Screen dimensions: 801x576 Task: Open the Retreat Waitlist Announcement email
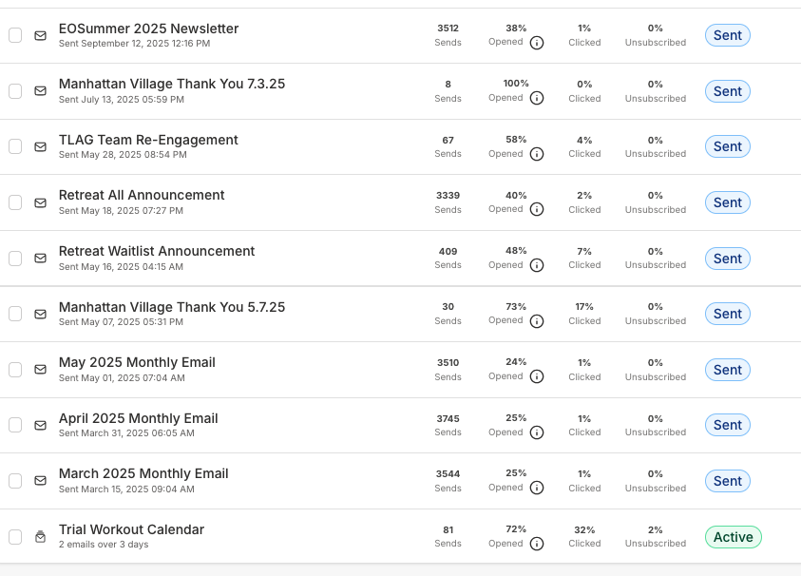point(157,251)
